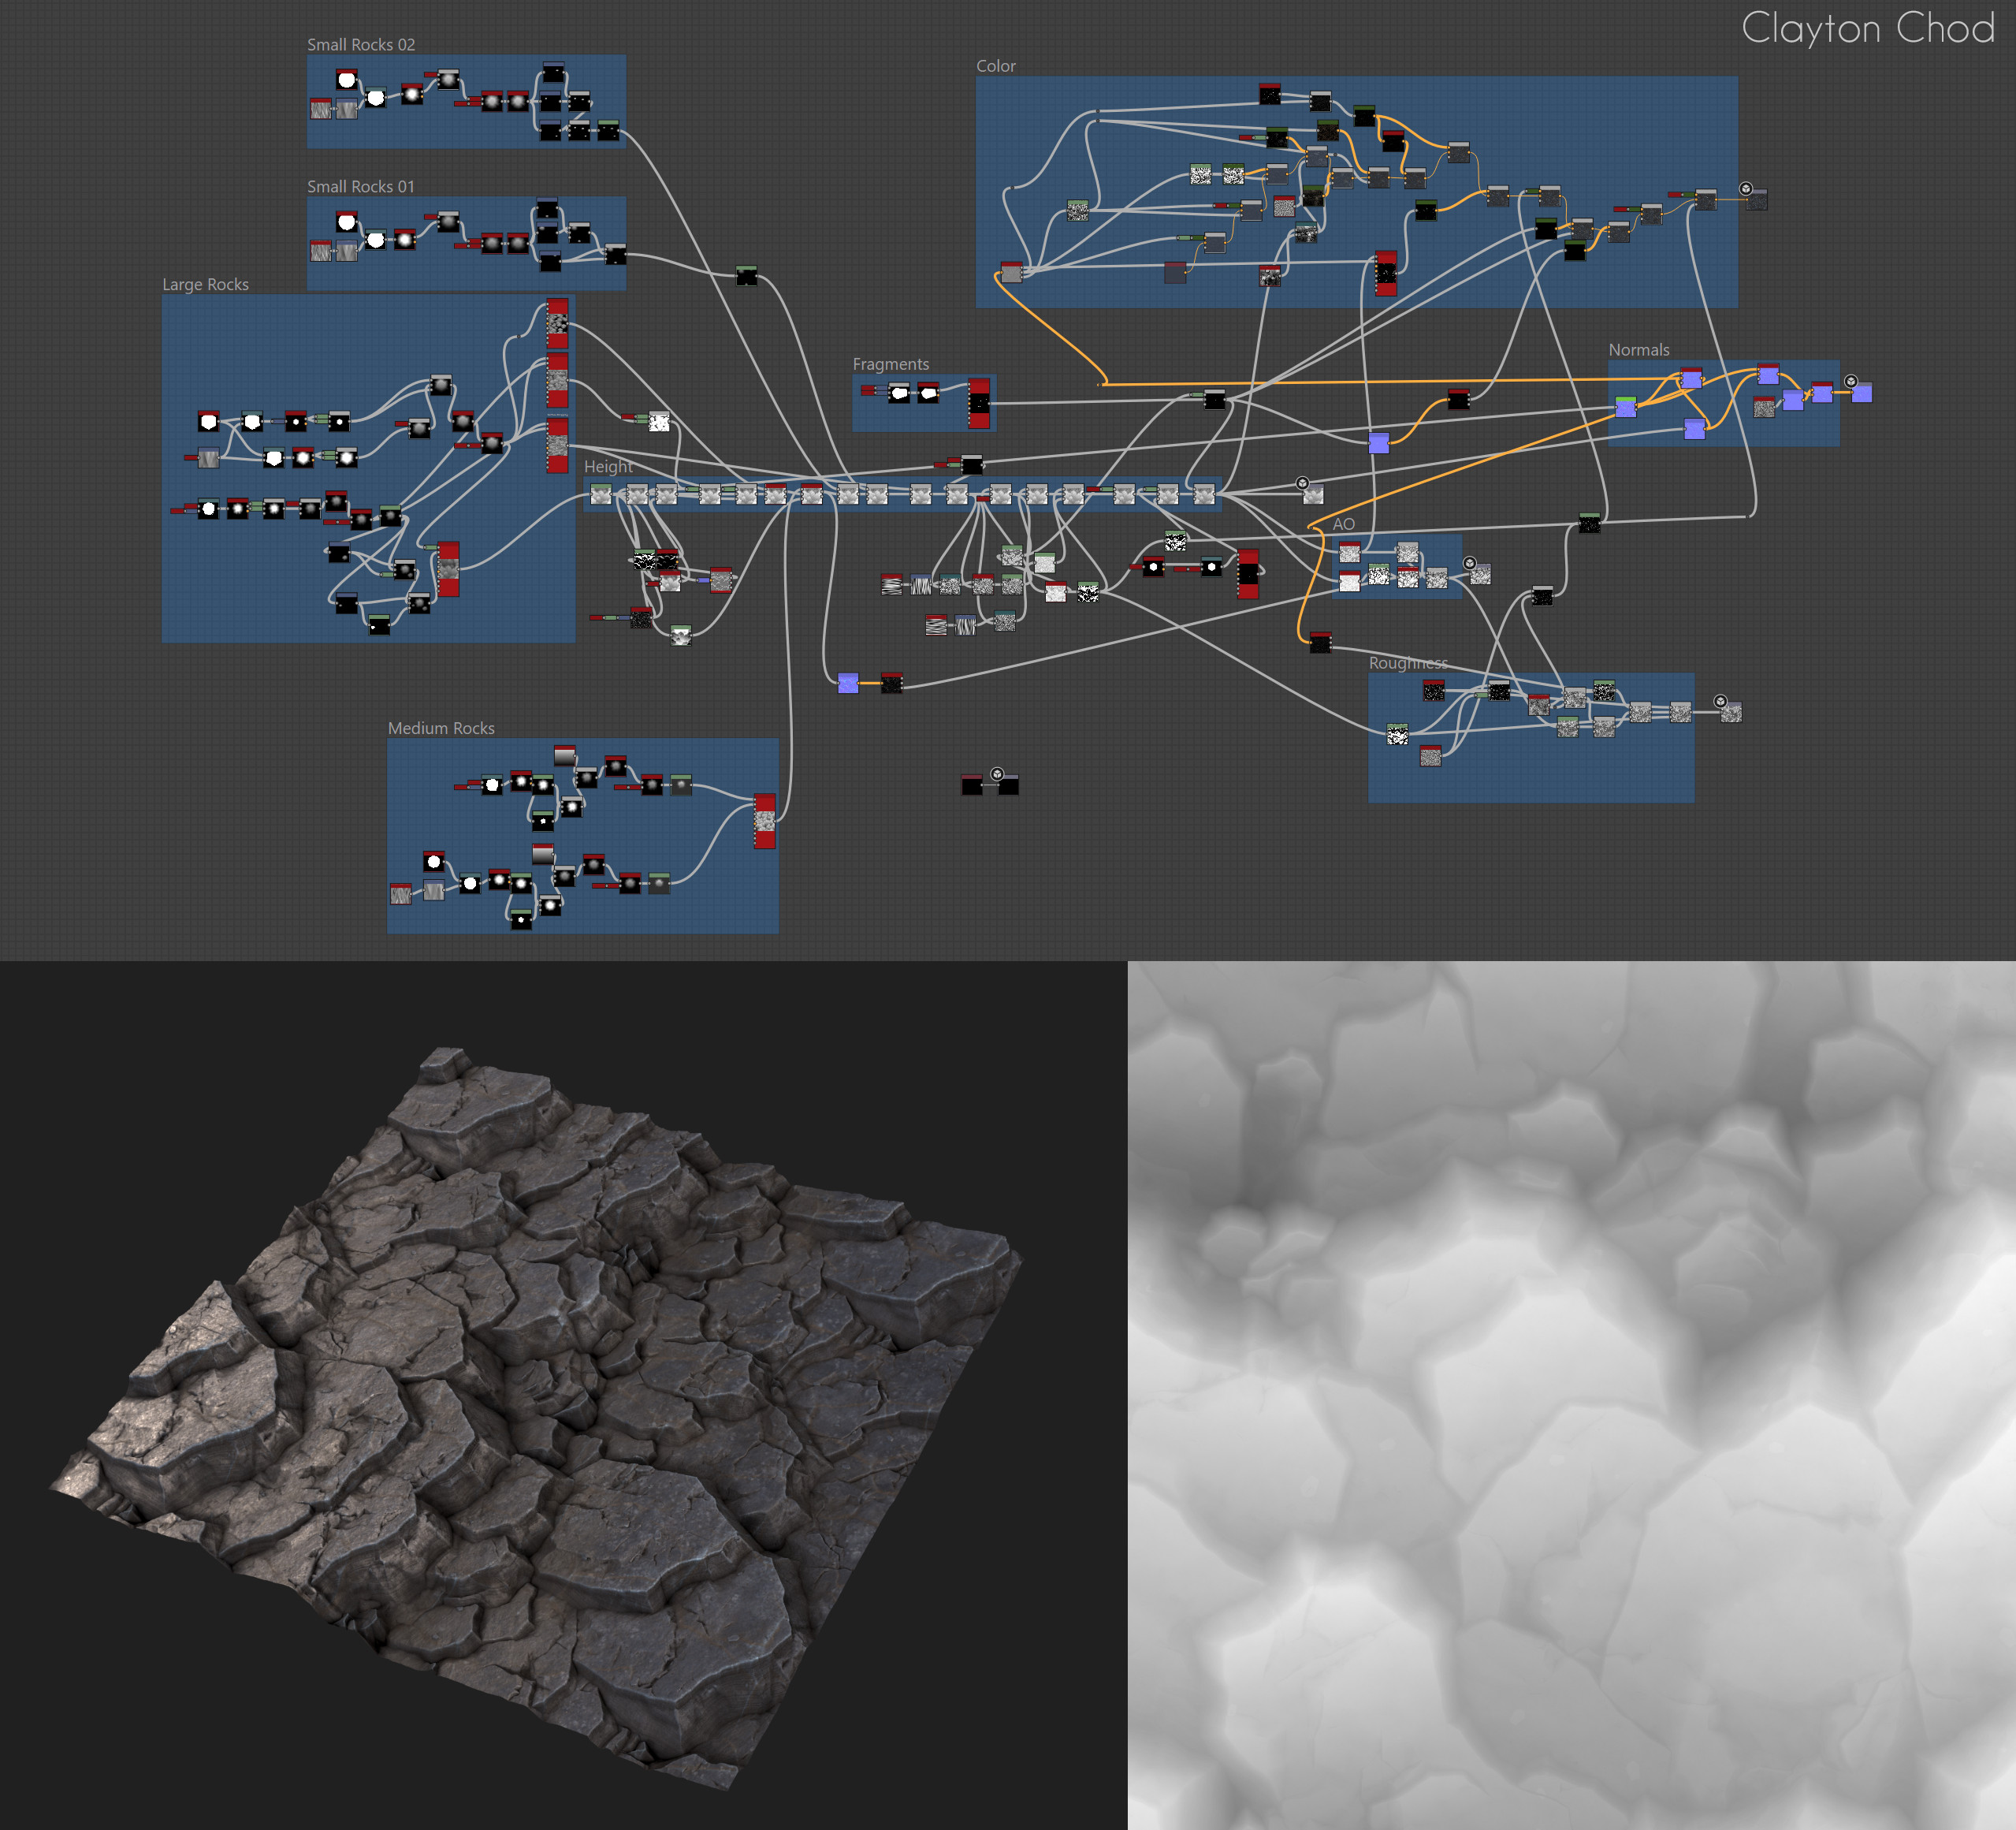
Task: Select the Small Rocks 01 frame title
Action: pos(360,187)
